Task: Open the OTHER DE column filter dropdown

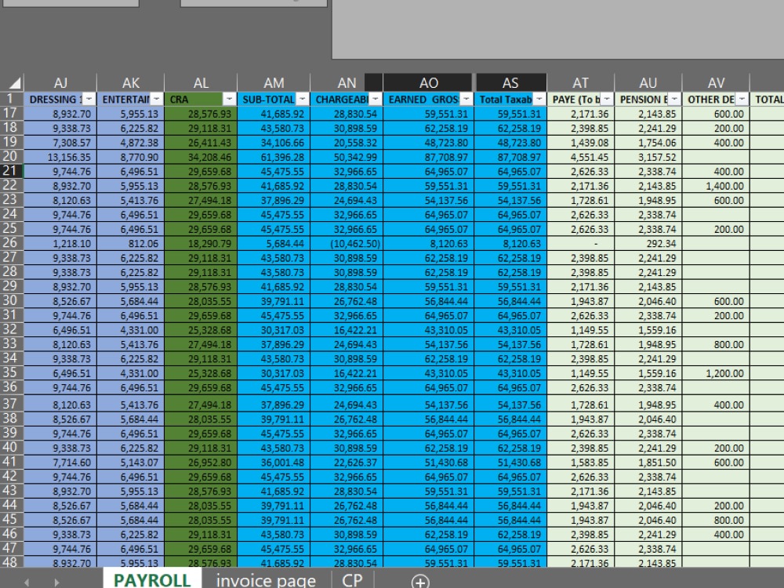Action: point(742,99)
